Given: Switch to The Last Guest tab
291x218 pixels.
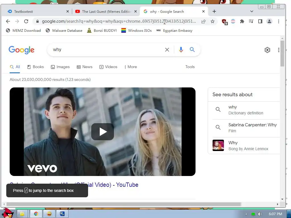Looking at the screenshot, I should [x=106, y=11].
